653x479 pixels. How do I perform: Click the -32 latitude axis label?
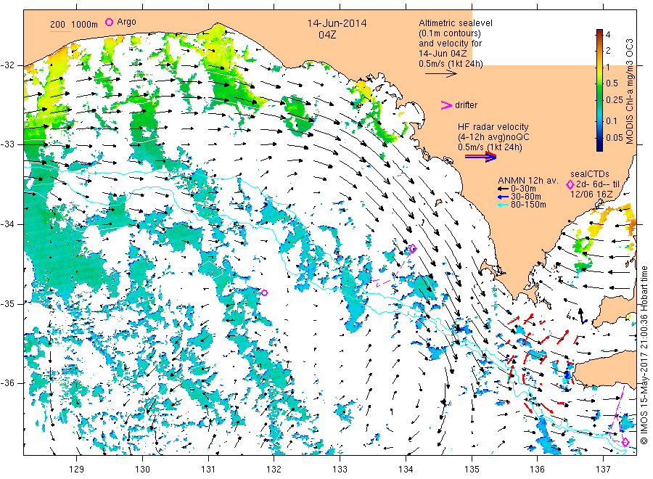(7, 65)
